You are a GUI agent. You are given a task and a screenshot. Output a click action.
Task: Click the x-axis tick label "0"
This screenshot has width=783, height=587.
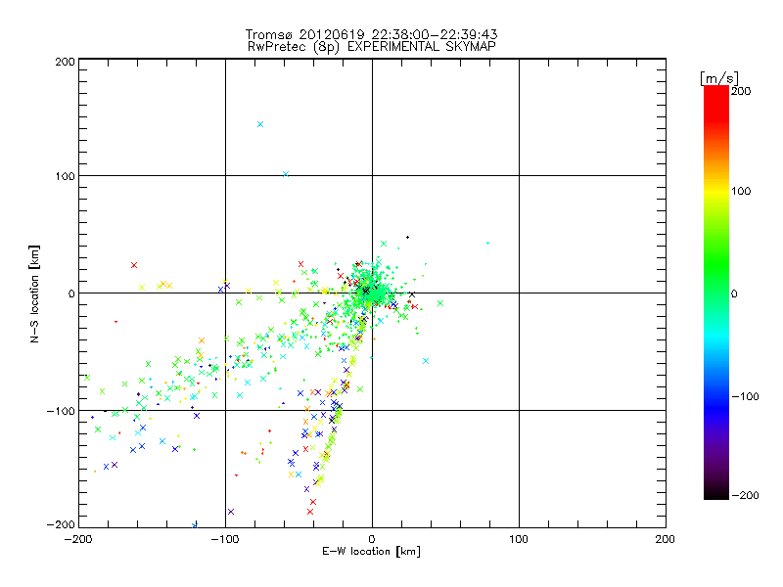coord(372,539)
